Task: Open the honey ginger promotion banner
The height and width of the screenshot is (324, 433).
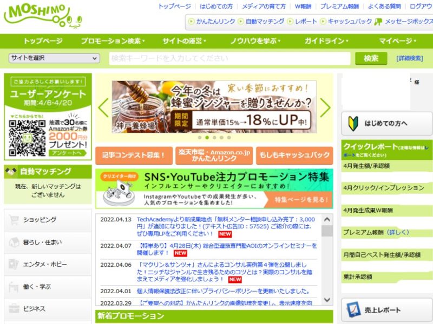Action: (x=214, y=107)
